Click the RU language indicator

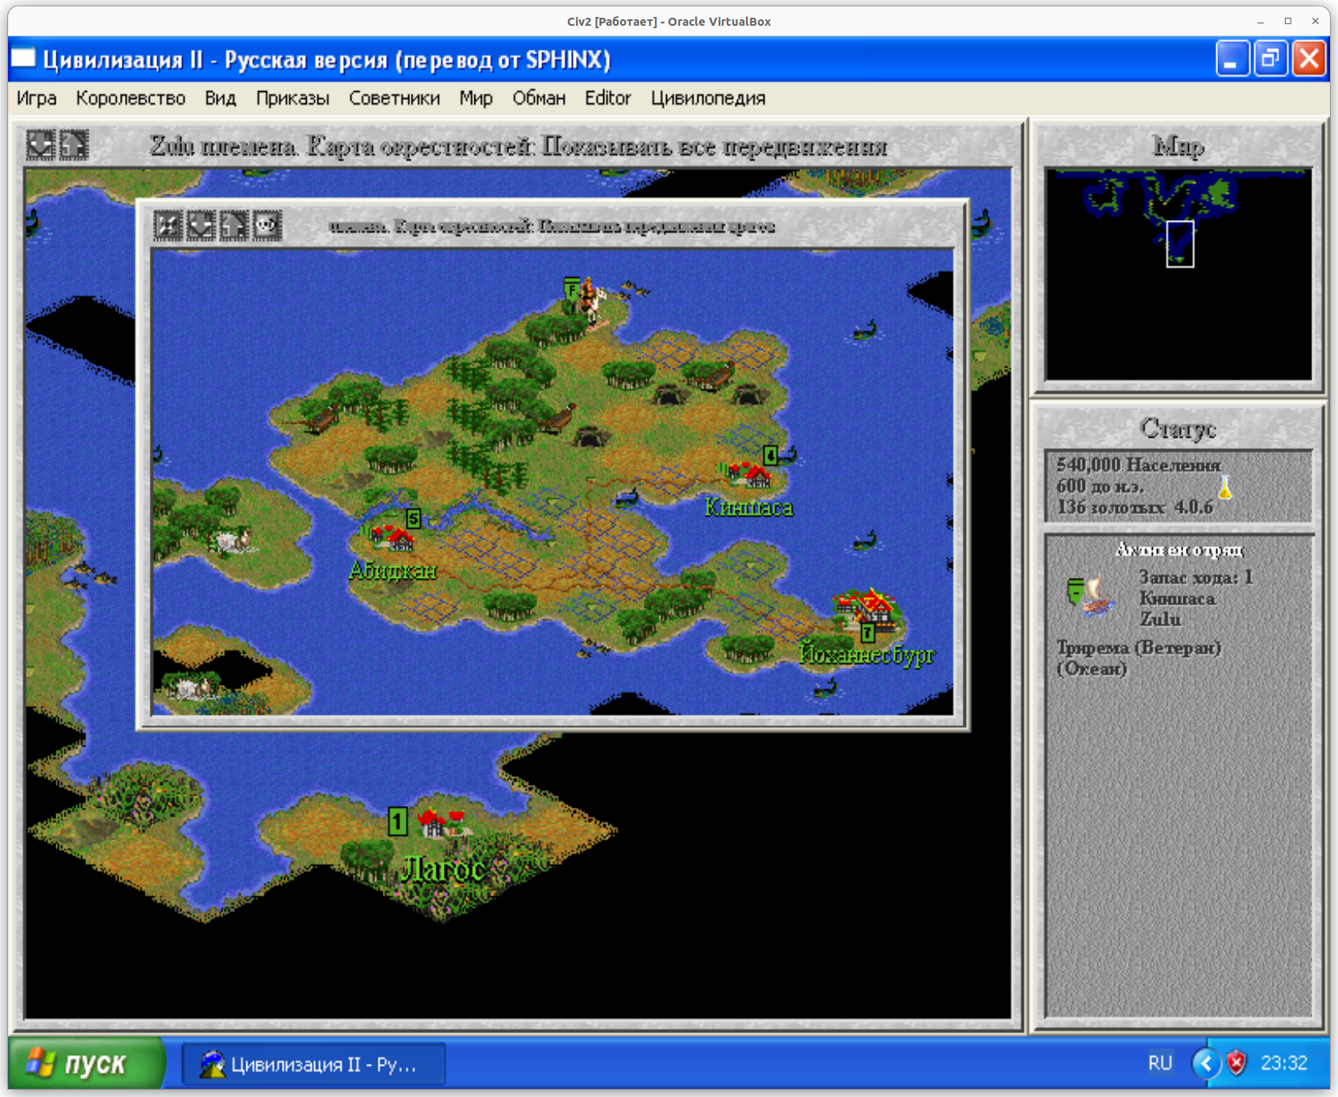click(x=1160, y=1063)
